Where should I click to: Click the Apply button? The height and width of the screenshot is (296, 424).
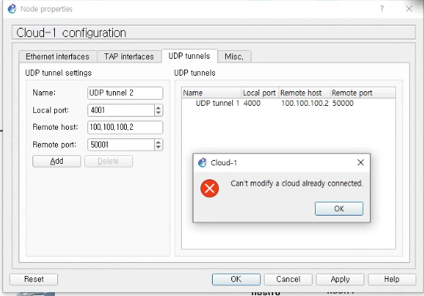[x=340, y=279]
